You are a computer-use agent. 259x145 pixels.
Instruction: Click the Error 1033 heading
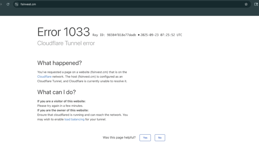click(x=64, y=32)
